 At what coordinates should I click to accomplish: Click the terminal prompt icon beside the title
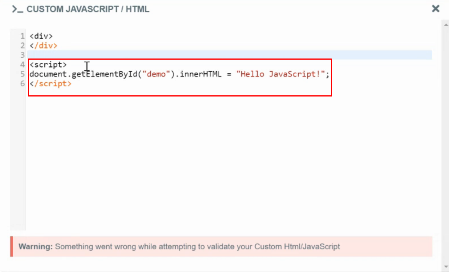click(17, 9)
